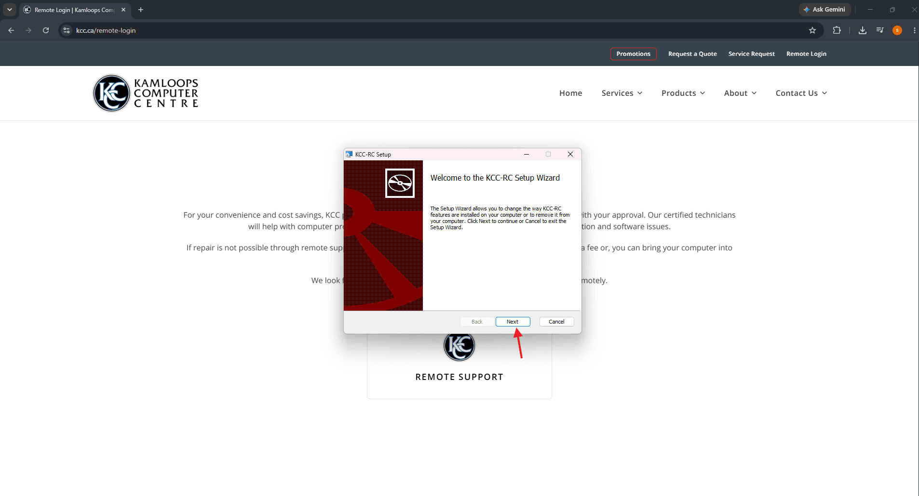Open the media control icon in toolbar
919x496 pixels.
[x=880, y=30]
